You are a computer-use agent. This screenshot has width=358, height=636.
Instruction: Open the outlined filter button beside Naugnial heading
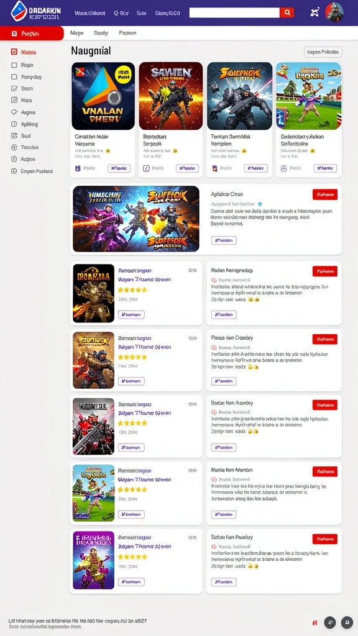[323, 52]
